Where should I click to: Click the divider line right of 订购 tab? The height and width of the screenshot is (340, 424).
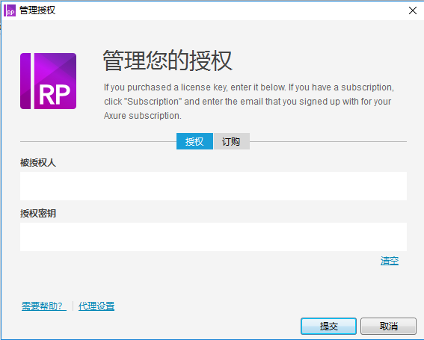(328, 141)
